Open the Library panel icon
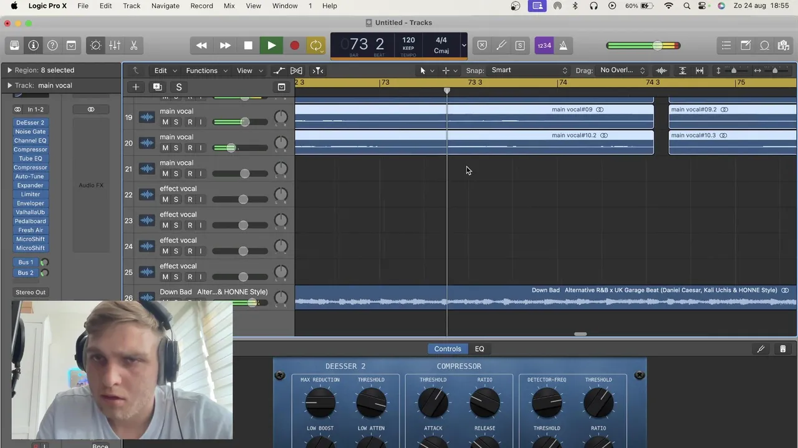The height and width of the screenshot is (448, 798). pyautogui.click(x=14, y=45)
